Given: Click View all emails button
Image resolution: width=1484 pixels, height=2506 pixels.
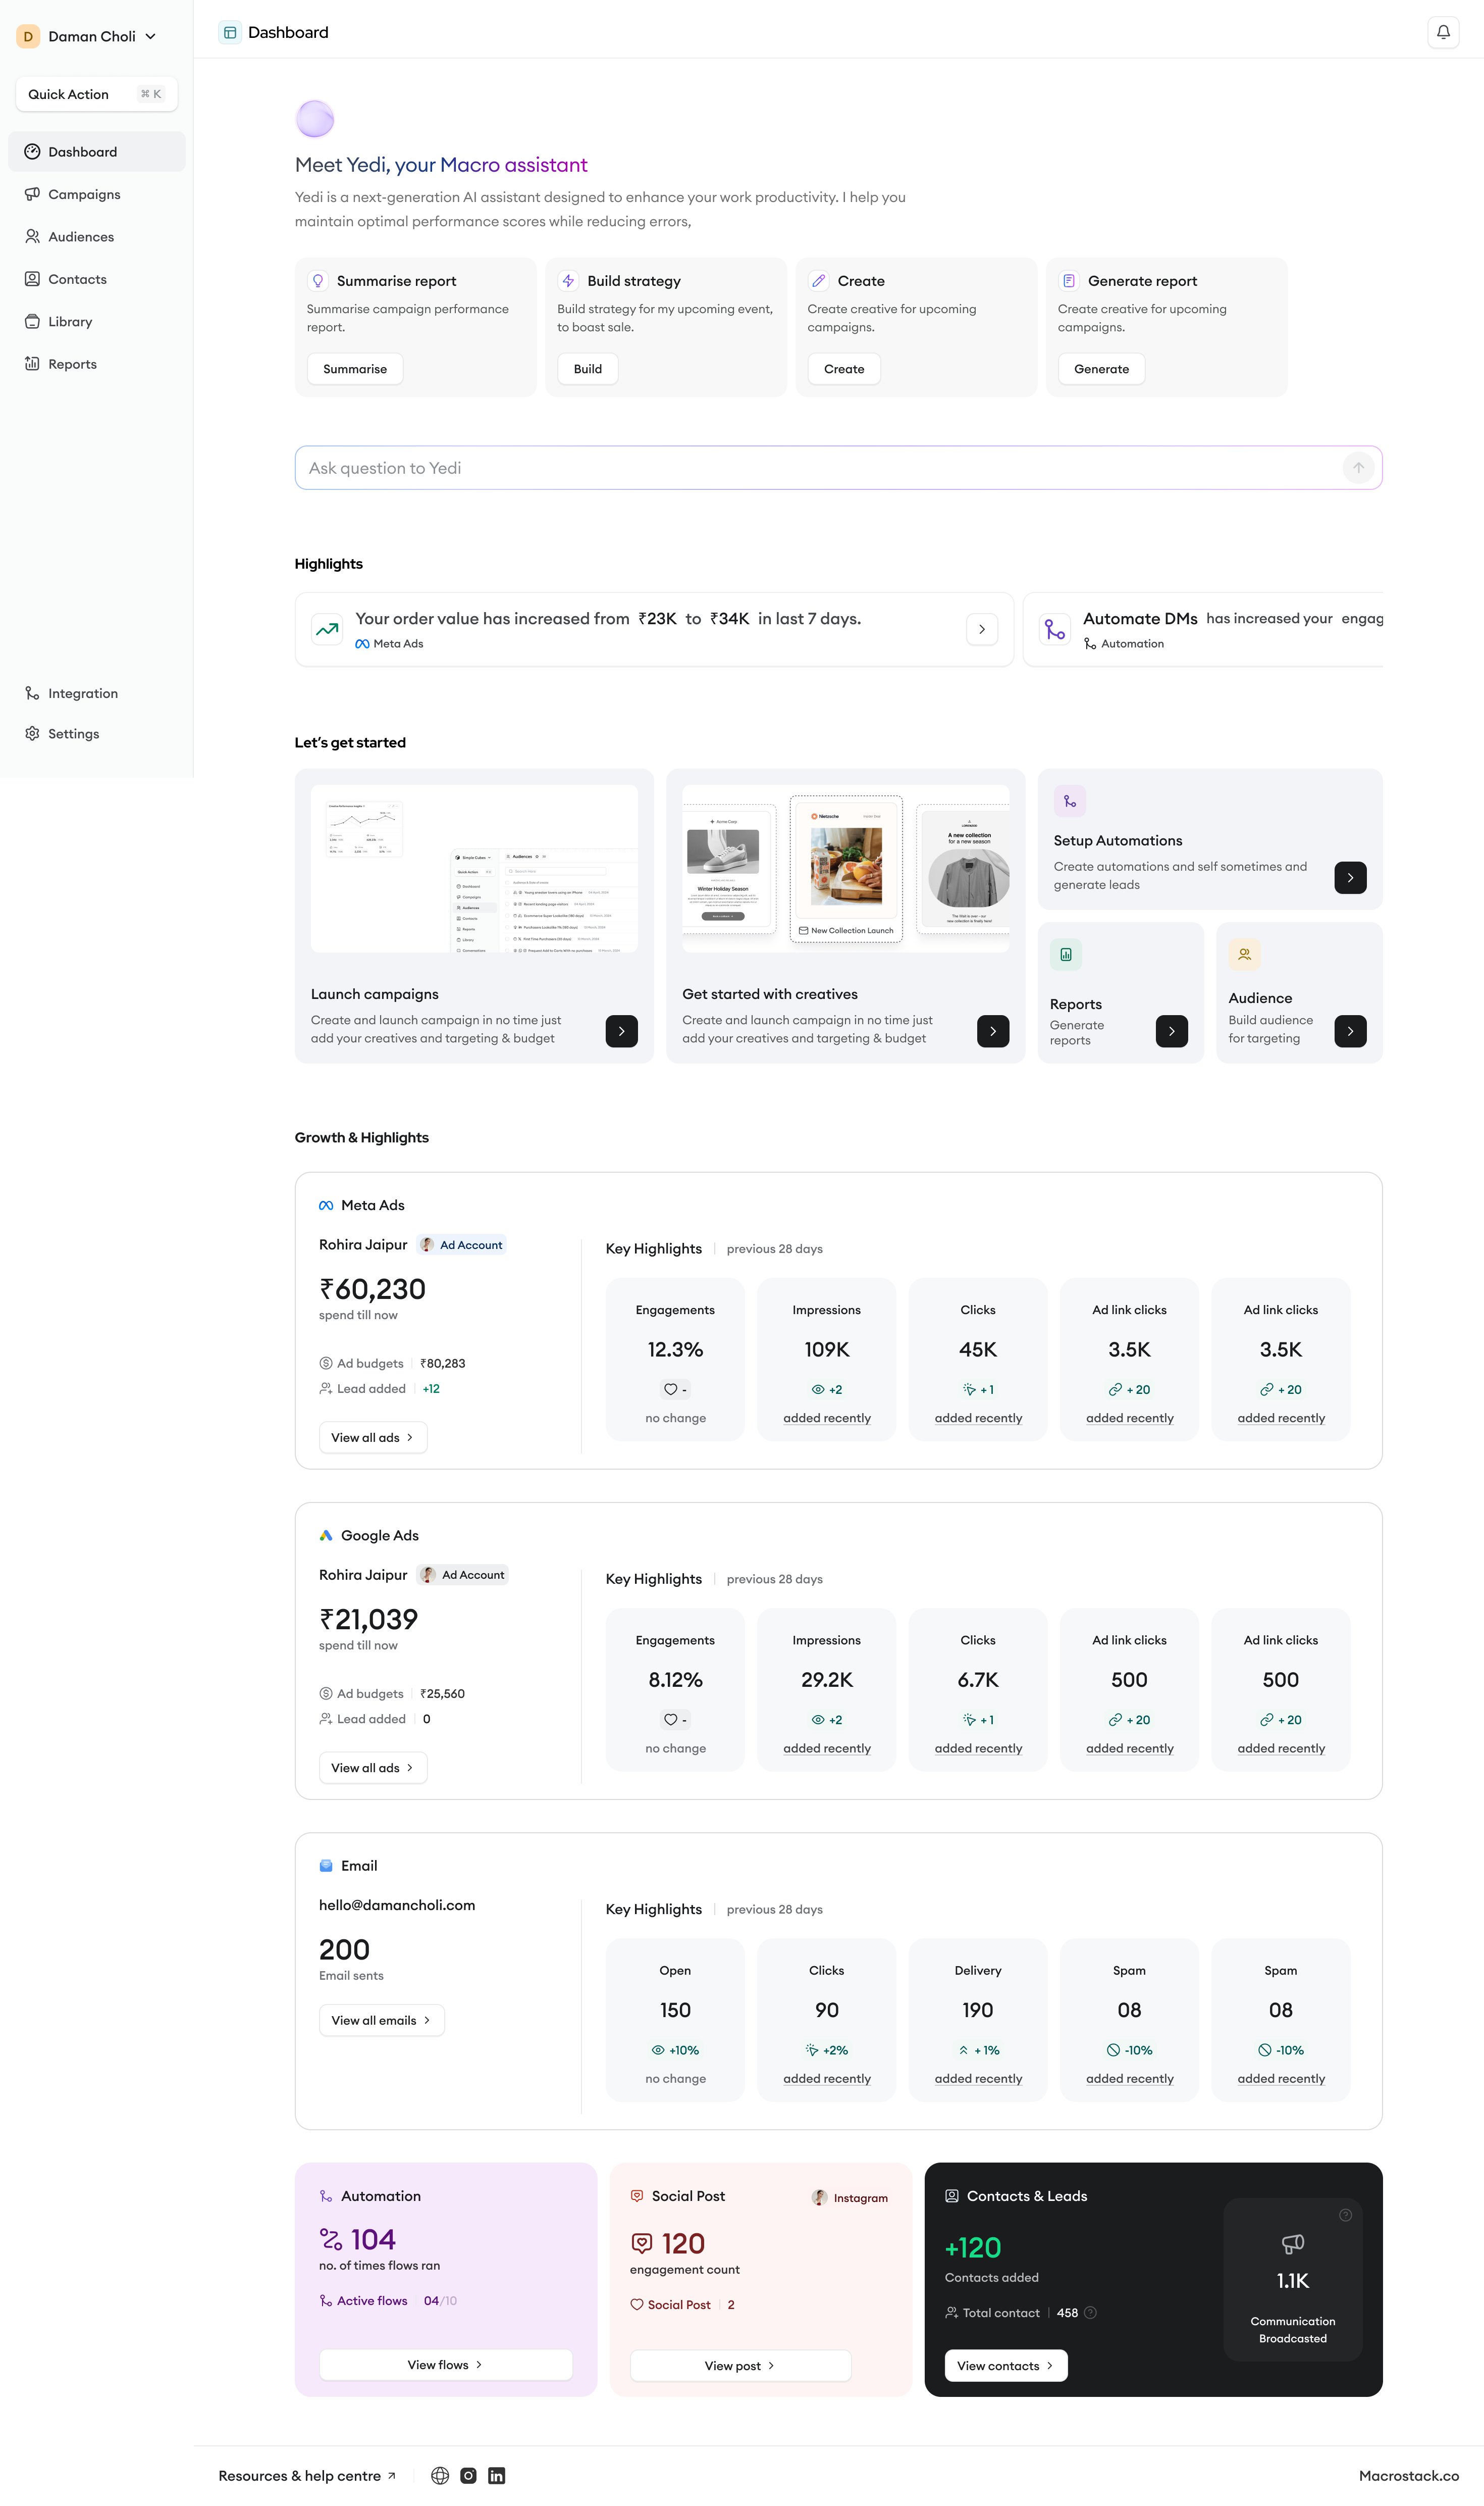Looking at the screenshot, I should (382, 2020).
